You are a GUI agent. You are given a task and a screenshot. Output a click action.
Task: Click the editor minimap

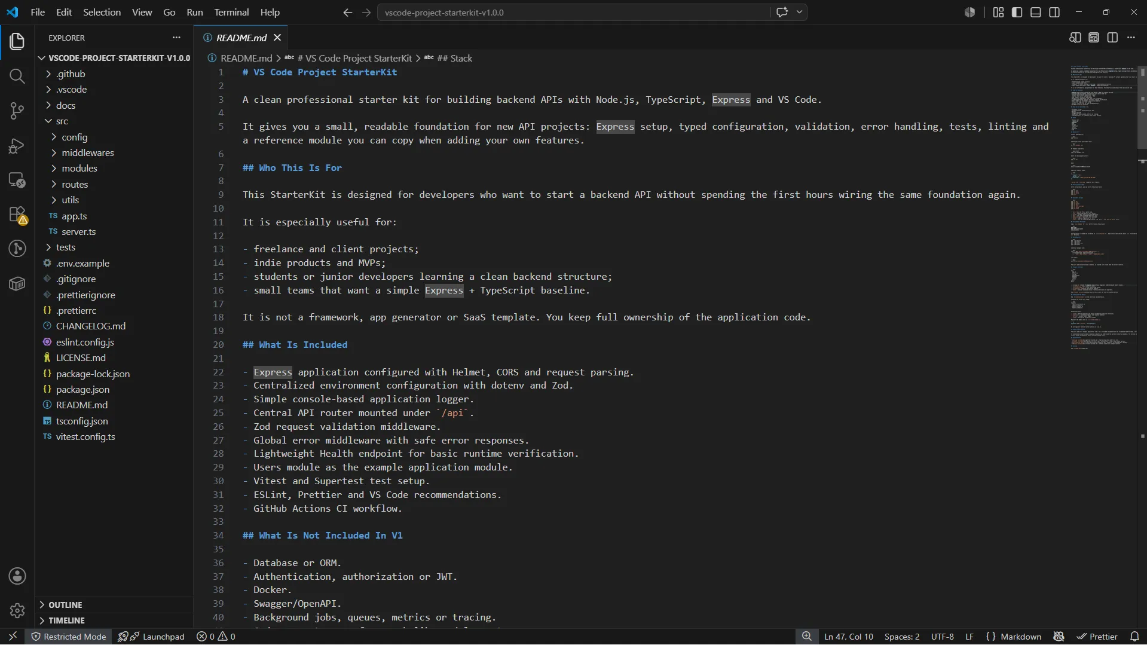1103,206
